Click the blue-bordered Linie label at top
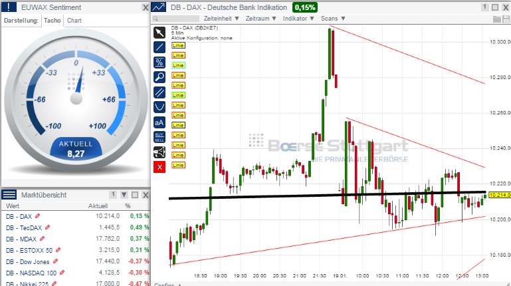Viewport: 511px width, 286px height. pos(178,45)
